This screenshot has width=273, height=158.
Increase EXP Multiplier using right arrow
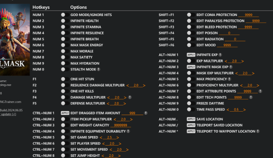click(243, 61)
